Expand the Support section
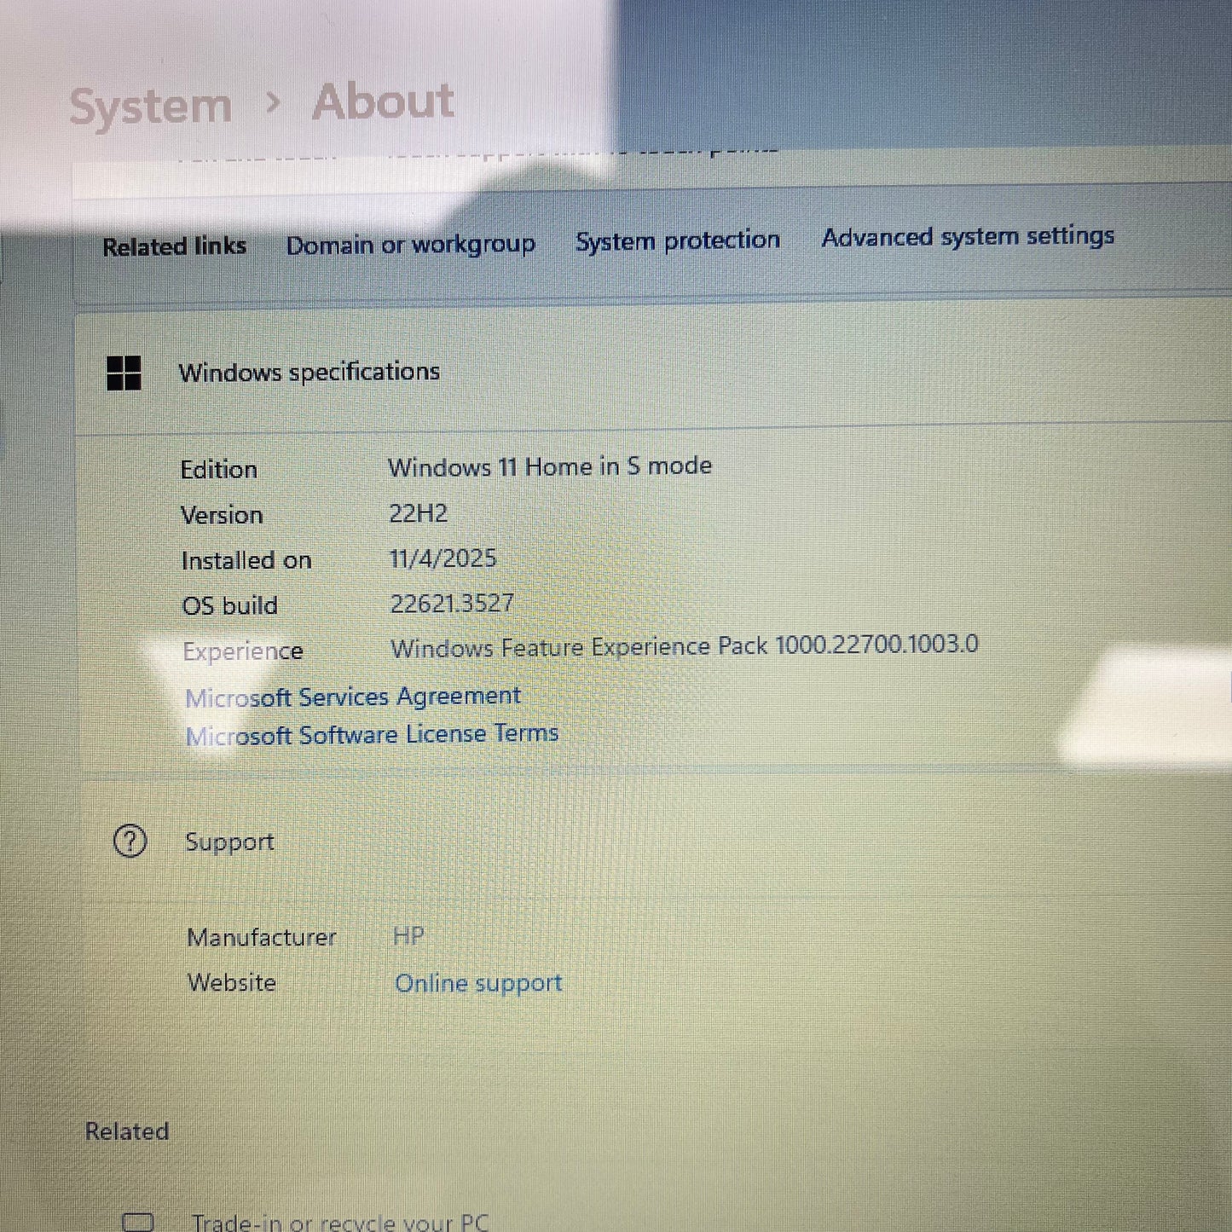Viewport: 1232px width, 1232px height. click(229, 842)
